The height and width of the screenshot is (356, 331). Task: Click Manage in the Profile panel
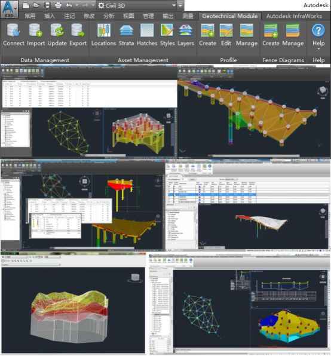click(x=247, y=30)
